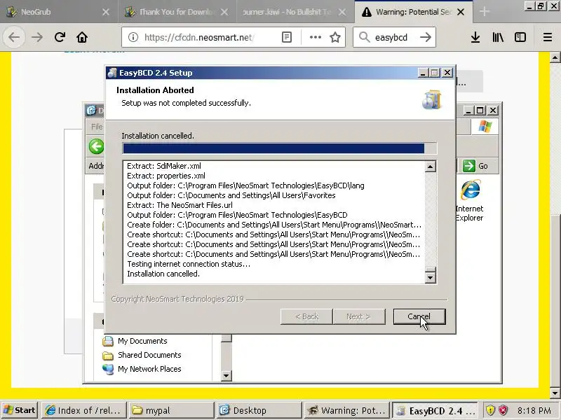Select the Warning: Potential Security tab
Screen dimensions: 561x420
coord(413,12)
